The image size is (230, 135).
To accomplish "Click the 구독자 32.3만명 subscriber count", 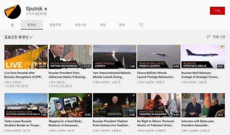I will coord(36,14).
